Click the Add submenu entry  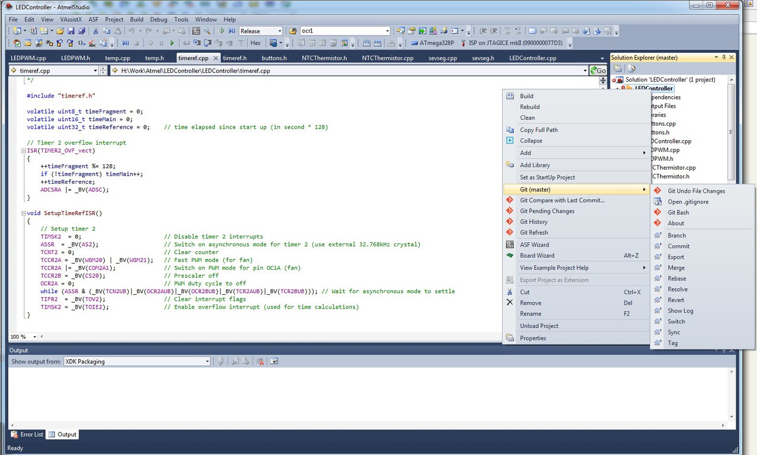576,152
